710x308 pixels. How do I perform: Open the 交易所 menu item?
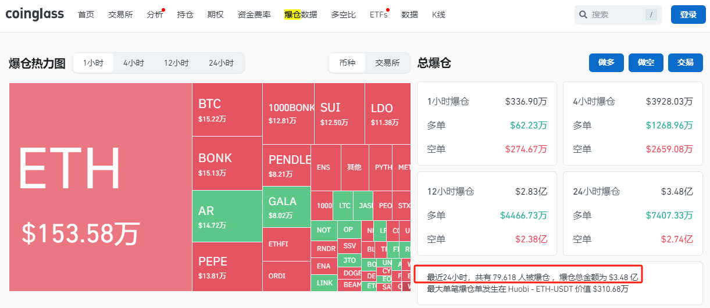pyautogui.click(x=120, y=15)
